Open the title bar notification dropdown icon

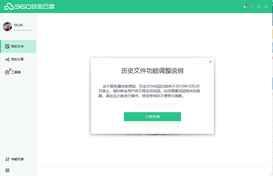[245, 6]
